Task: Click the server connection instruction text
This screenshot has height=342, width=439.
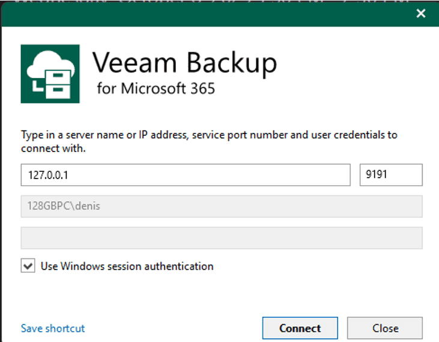Action: pos(209,141)
